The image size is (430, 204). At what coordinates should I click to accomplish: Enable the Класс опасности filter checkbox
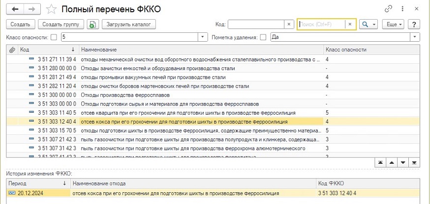pos(54,37)
